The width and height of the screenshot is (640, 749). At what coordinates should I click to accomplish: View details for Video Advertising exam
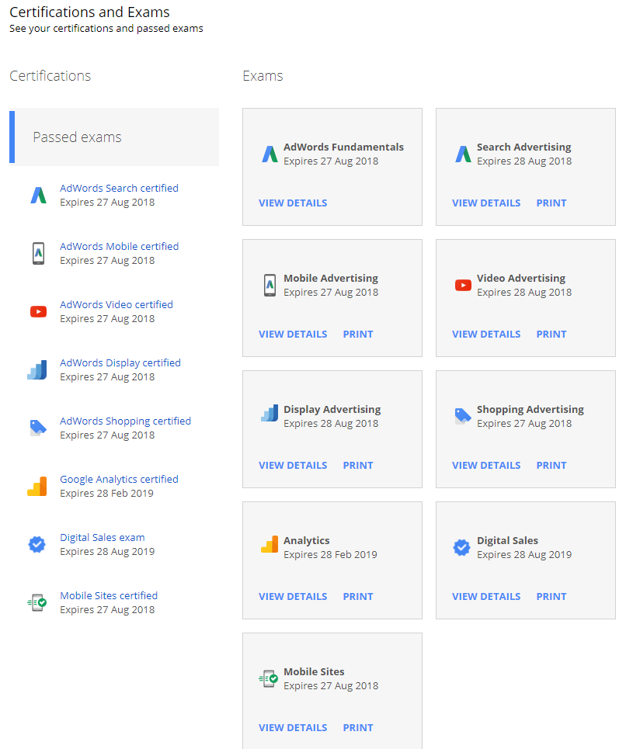point(486,335)
